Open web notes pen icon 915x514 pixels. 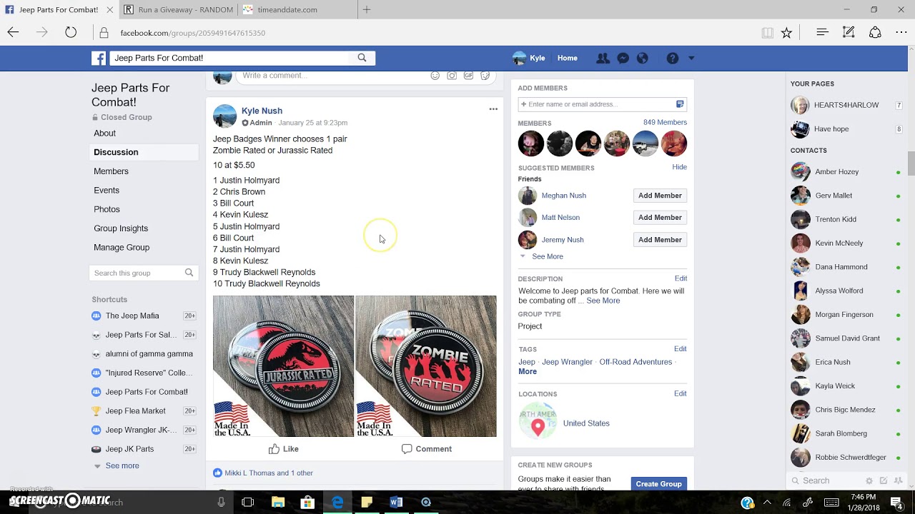click(x=849, y=32)
